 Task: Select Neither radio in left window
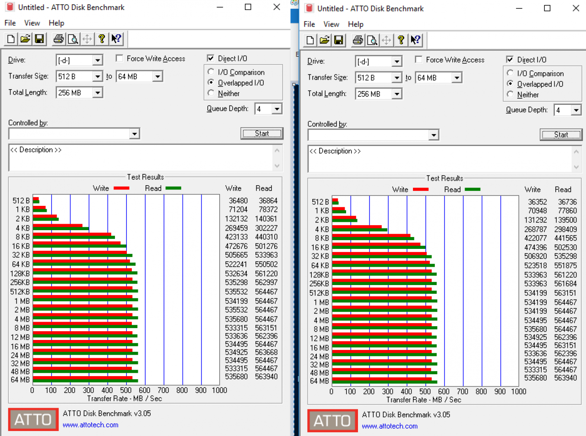coord(211,93)
